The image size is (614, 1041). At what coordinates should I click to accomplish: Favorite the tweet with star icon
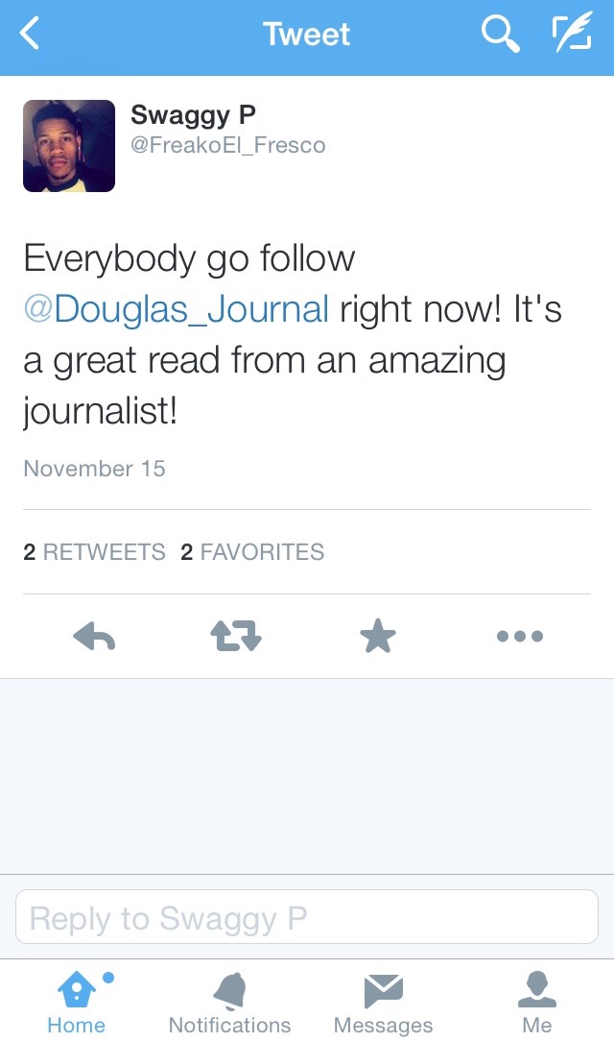coord(378,636)
